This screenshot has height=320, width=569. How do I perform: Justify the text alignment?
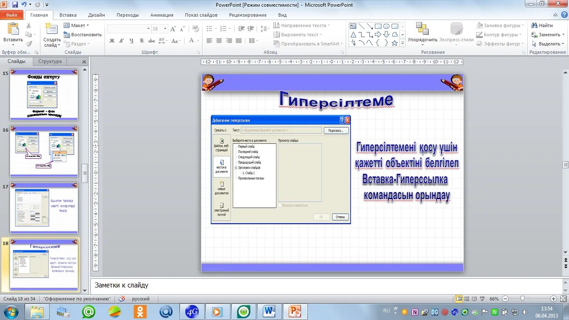[239, 41]
